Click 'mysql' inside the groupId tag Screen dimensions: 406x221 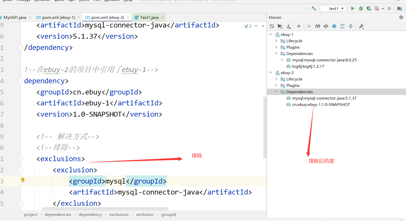pyautogui.click(x=116, y=181)
